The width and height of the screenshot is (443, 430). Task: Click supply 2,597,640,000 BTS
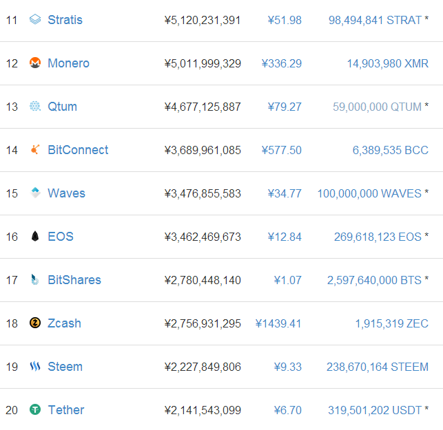point(374,281)
